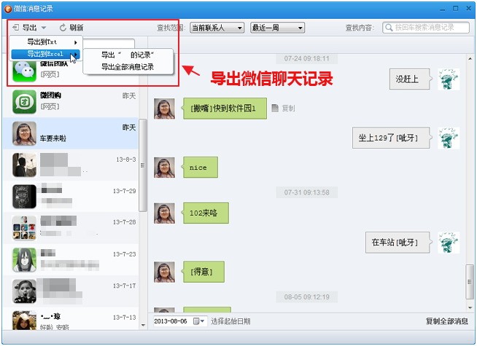
Task: Expand the 最近一周 time range dropdown
Action: point(277,28)
